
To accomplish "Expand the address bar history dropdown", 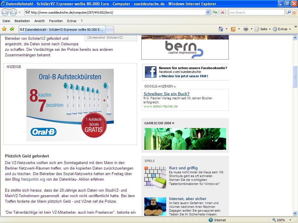I will pyautogui.click(x=208, y=12).
